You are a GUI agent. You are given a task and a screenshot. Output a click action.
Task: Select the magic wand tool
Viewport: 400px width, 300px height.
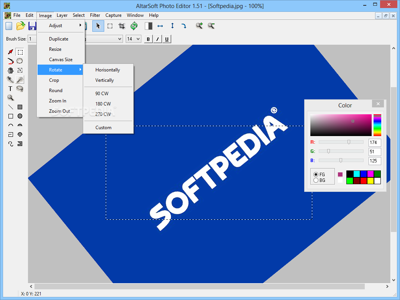pos(20,79)
